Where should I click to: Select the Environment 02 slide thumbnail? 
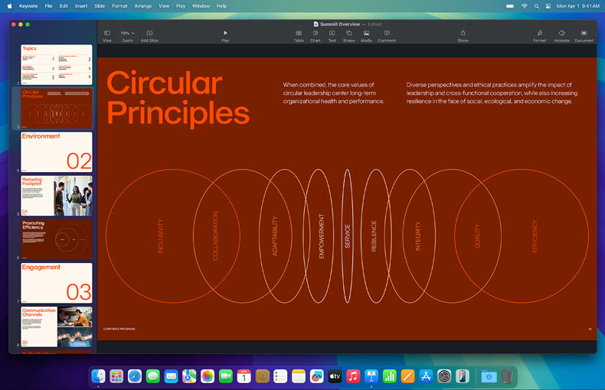[x=57, y=151]
